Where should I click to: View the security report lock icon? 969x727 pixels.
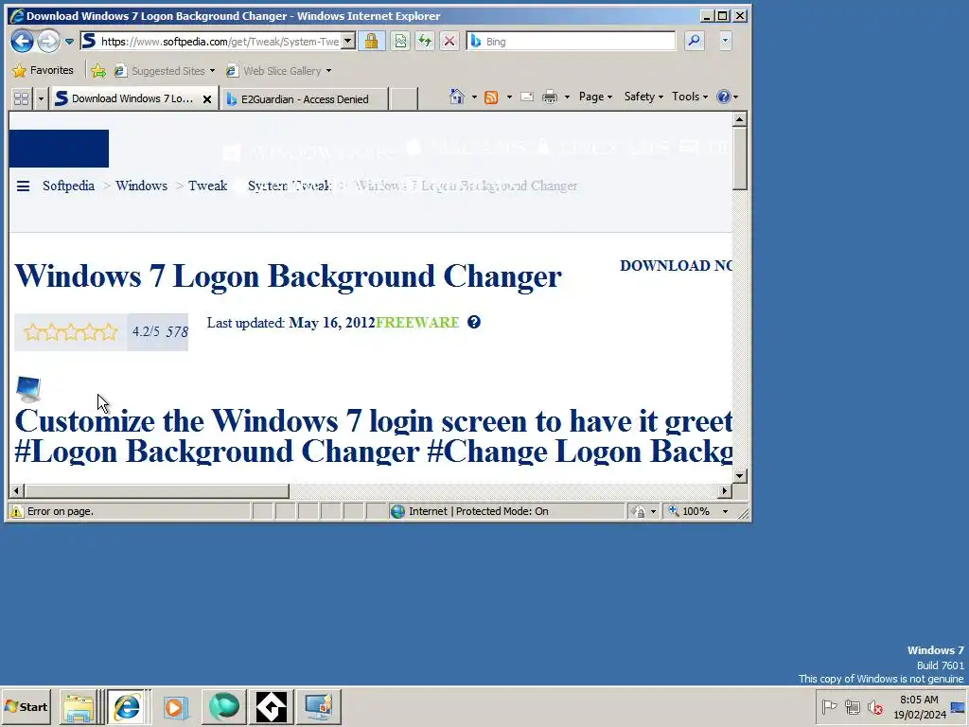pos(371,42)
